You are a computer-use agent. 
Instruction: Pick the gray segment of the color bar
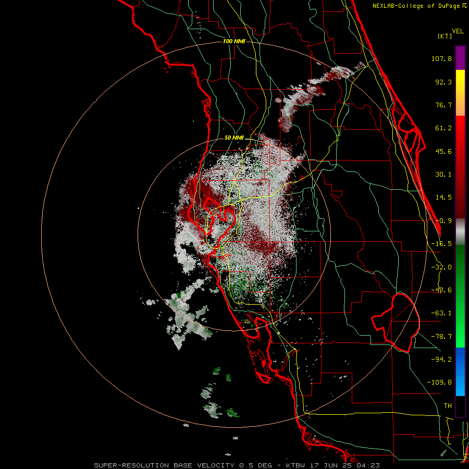point(460,232)
